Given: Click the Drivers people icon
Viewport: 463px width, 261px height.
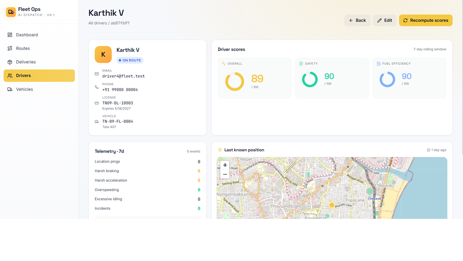Looking at the screenshot, I should click(x=10, y=76).
